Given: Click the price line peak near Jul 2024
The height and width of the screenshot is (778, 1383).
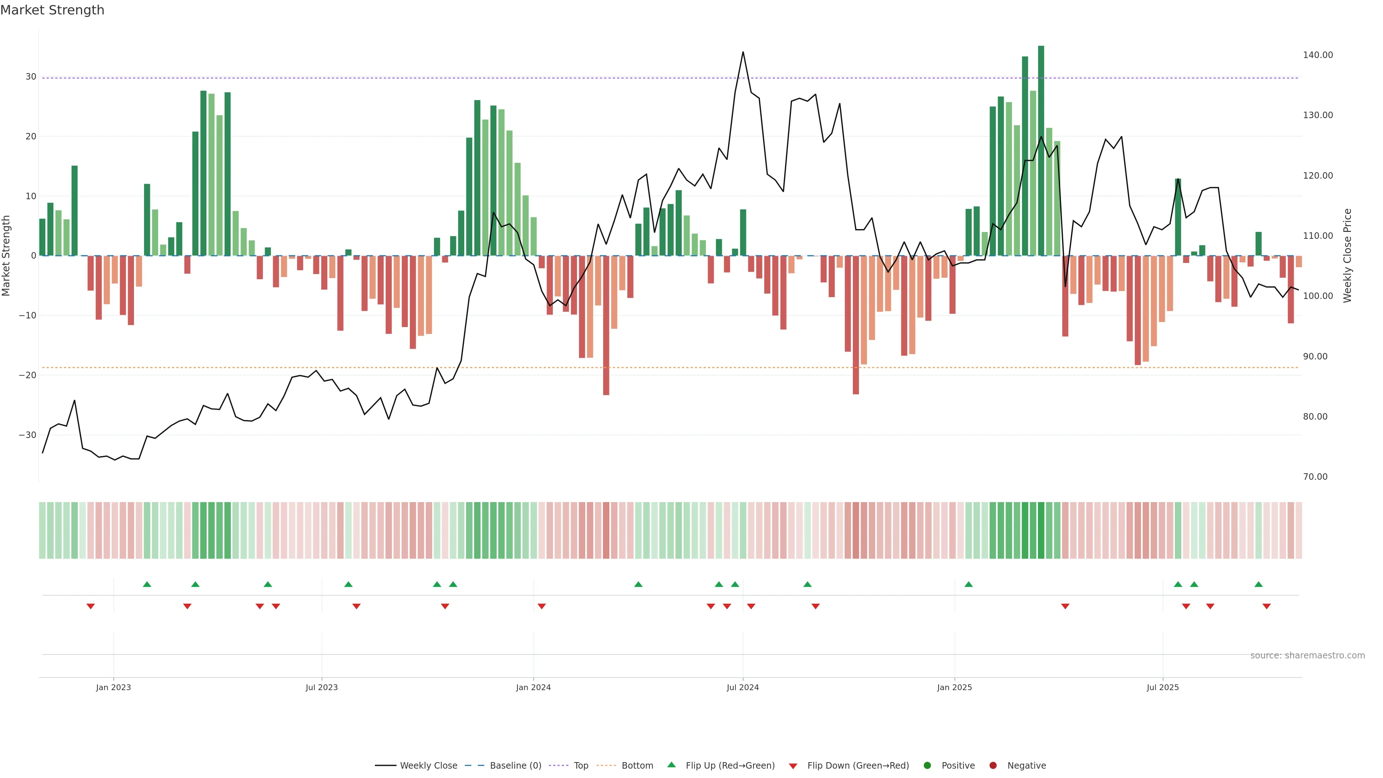Looking at the screenshot, I should [x=743, y=53].
